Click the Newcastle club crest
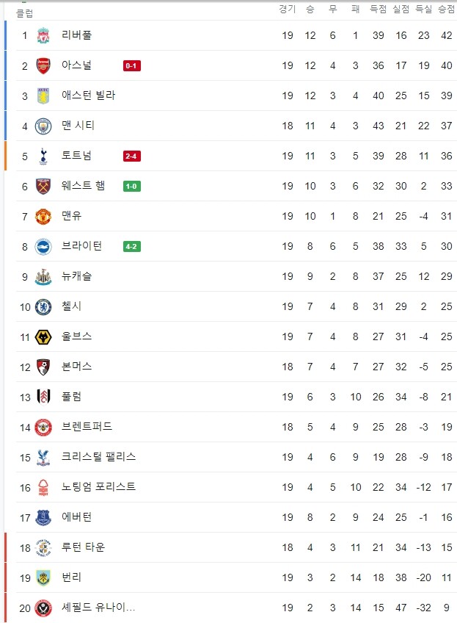Viewport: 457px width, 623px height. click(x=43, y=277)
